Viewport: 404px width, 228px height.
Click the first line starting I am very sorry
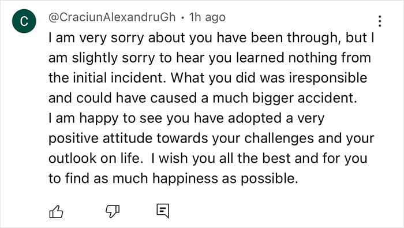click(x=211, y=38)
